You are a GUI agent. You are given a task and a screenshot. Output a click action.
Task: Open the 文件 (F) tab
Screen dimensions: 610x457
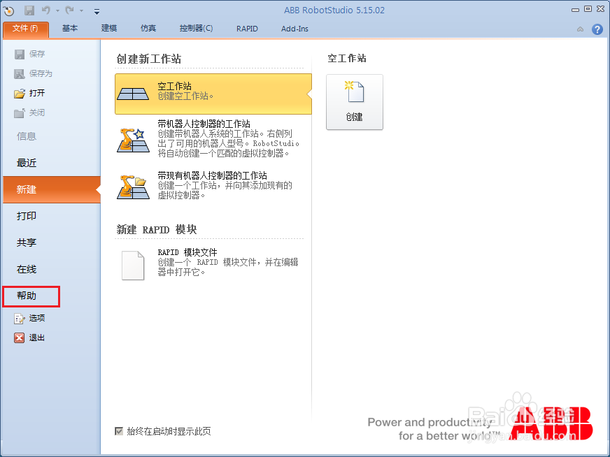26,29
